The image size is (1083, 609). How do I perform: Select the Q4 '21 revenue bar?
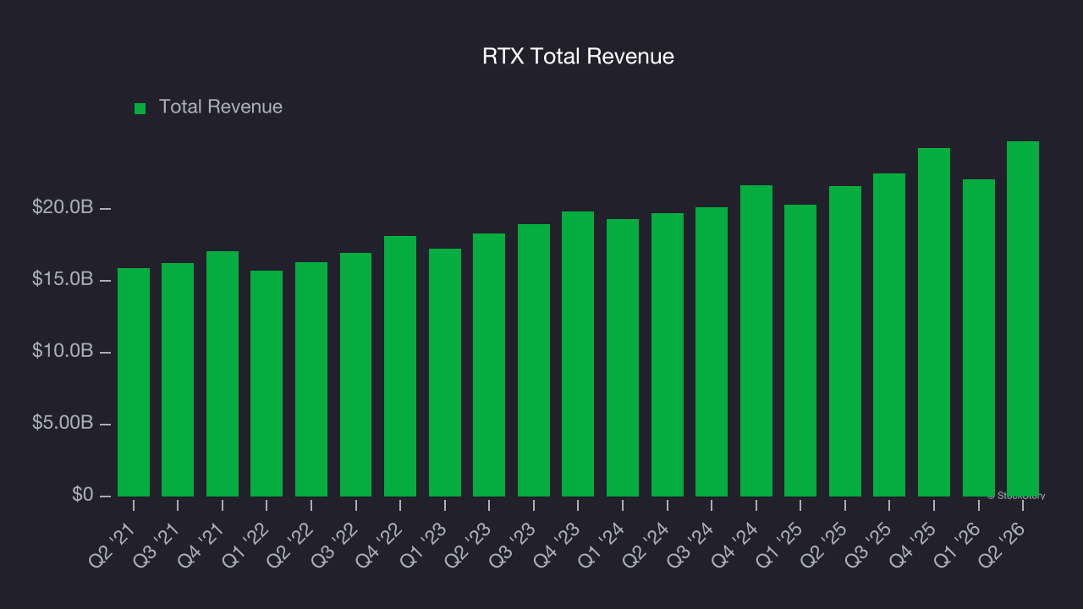click(x=223, y=374)
